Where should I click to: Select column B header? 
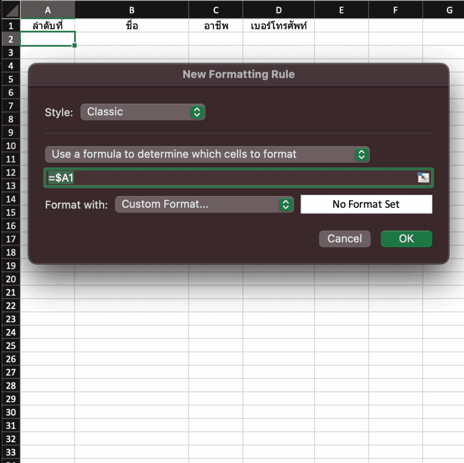coord(131,10)
